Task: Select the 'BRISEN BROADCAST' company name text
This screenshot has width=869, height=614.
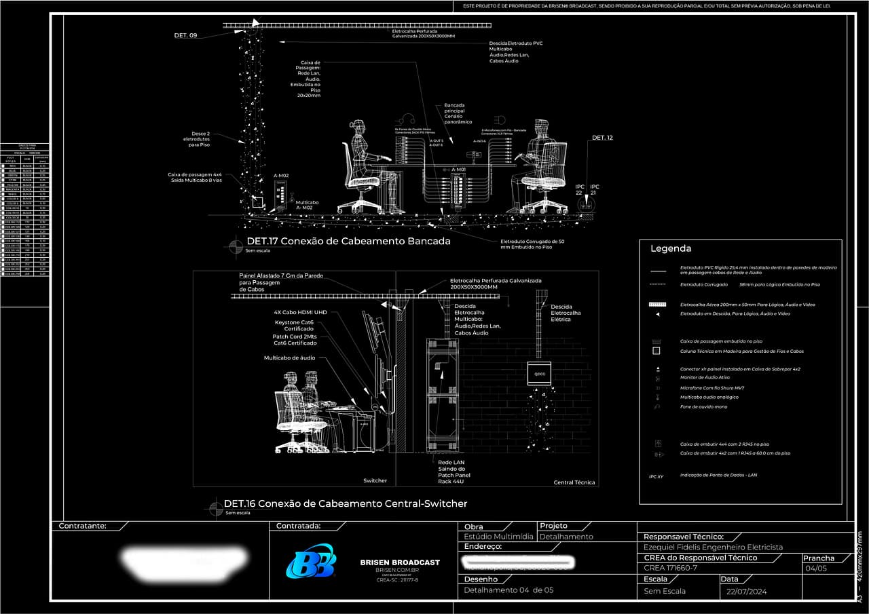Action: pyautogui.click(x=400, y=562)
